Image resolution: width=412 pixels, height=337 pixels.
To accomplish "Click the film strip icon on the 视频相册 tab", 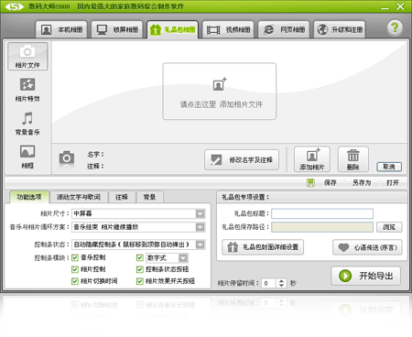I will tap(213, 30).
